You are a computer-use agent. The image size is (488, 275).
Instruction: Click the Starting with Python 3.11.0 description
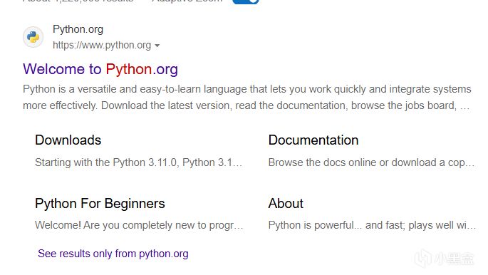pyautogui.click(x=138, y=162)
